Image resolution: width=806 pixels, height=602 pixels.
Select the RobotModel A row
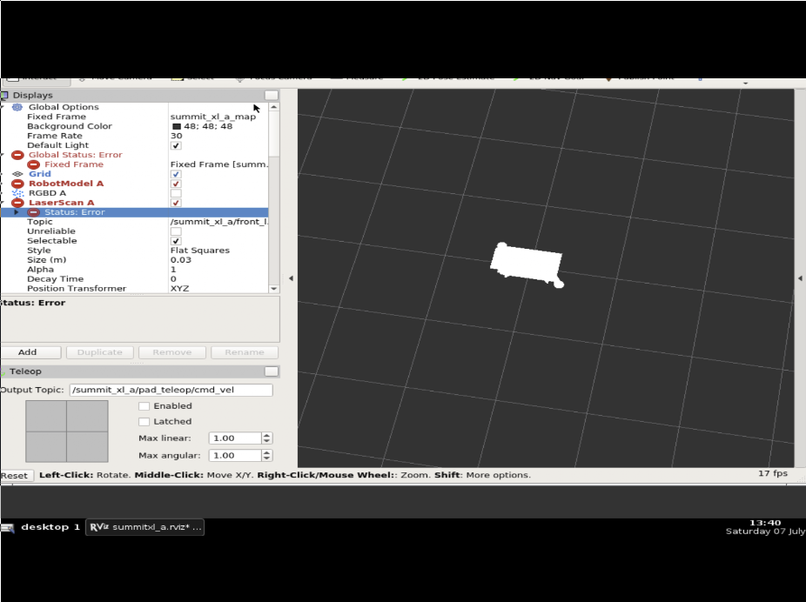(134, 184)
